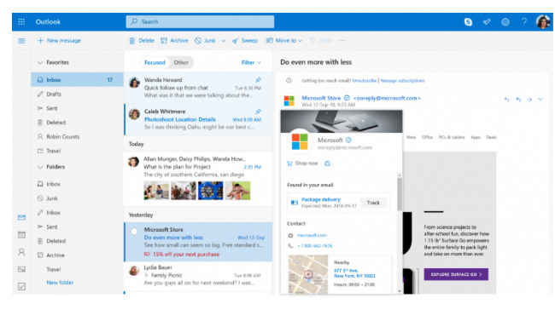Click the contact card vertical scrollbar
This screenshot has height=321, width=555.
click(x=400, y=233)
